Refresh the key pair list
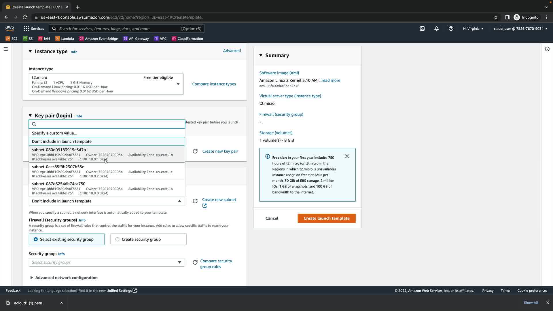The width and height of the screenshot is (553, 311). (195, 151)
